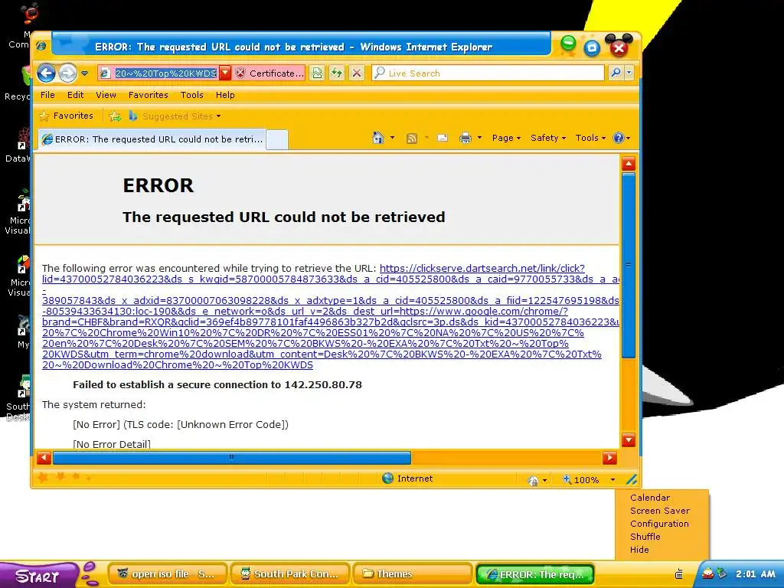Switch to 'open iso file' taskbar window
This screenshot has height=588, width=784.
[x=167, y=574]
